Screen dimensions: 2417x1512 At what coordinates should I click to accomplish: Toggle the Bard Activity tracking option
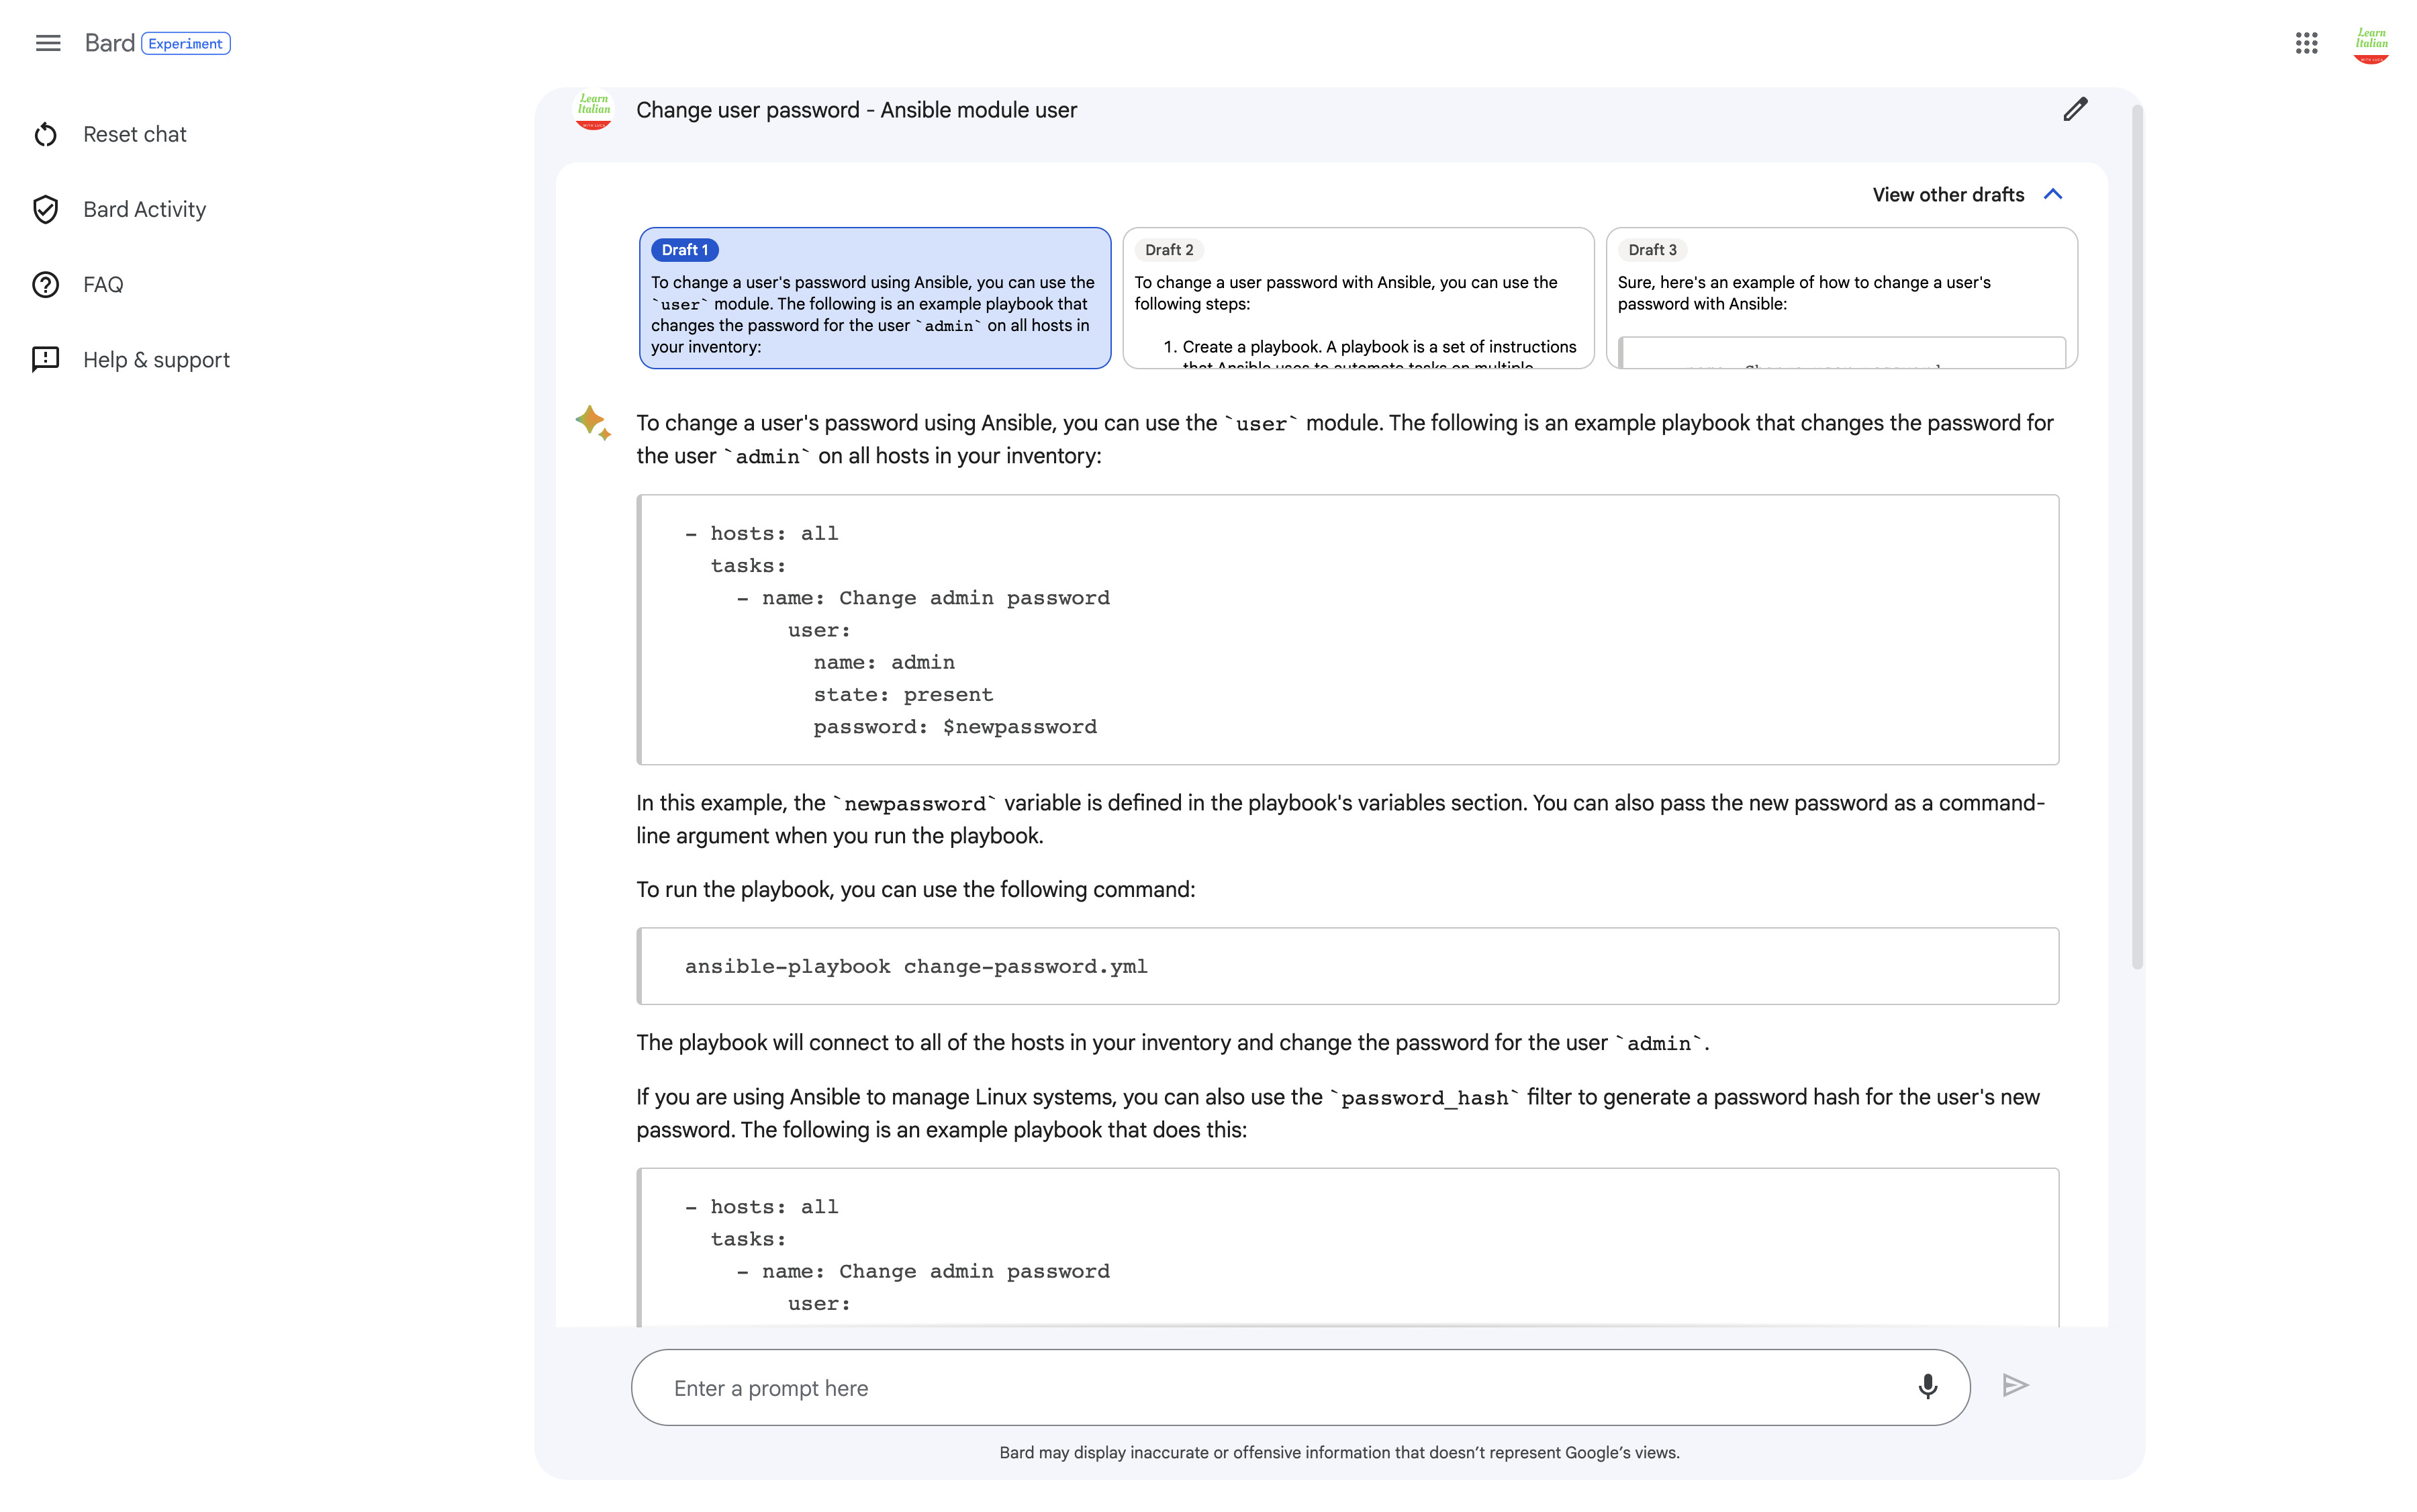coord(144,207)
